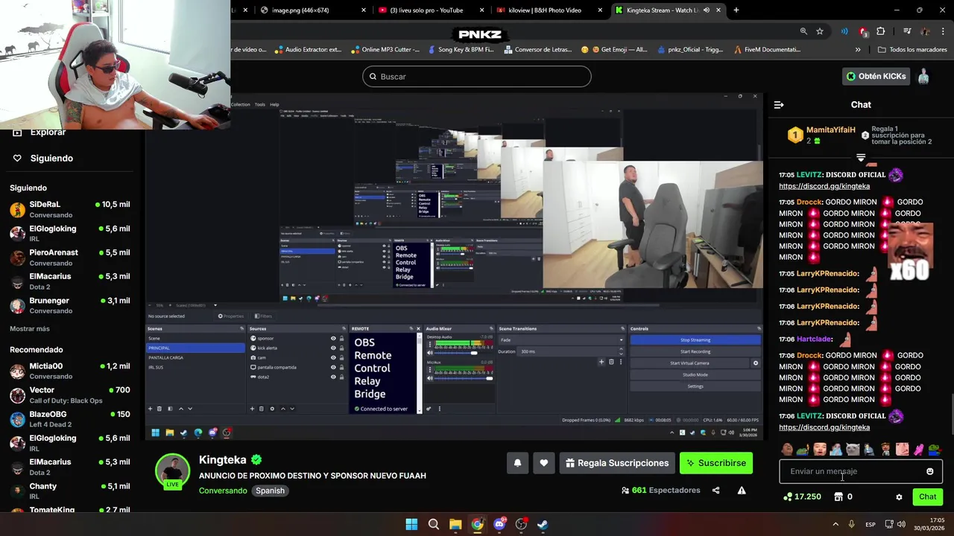Mute Desktop Audio in streamed OBS mixer

430,353
